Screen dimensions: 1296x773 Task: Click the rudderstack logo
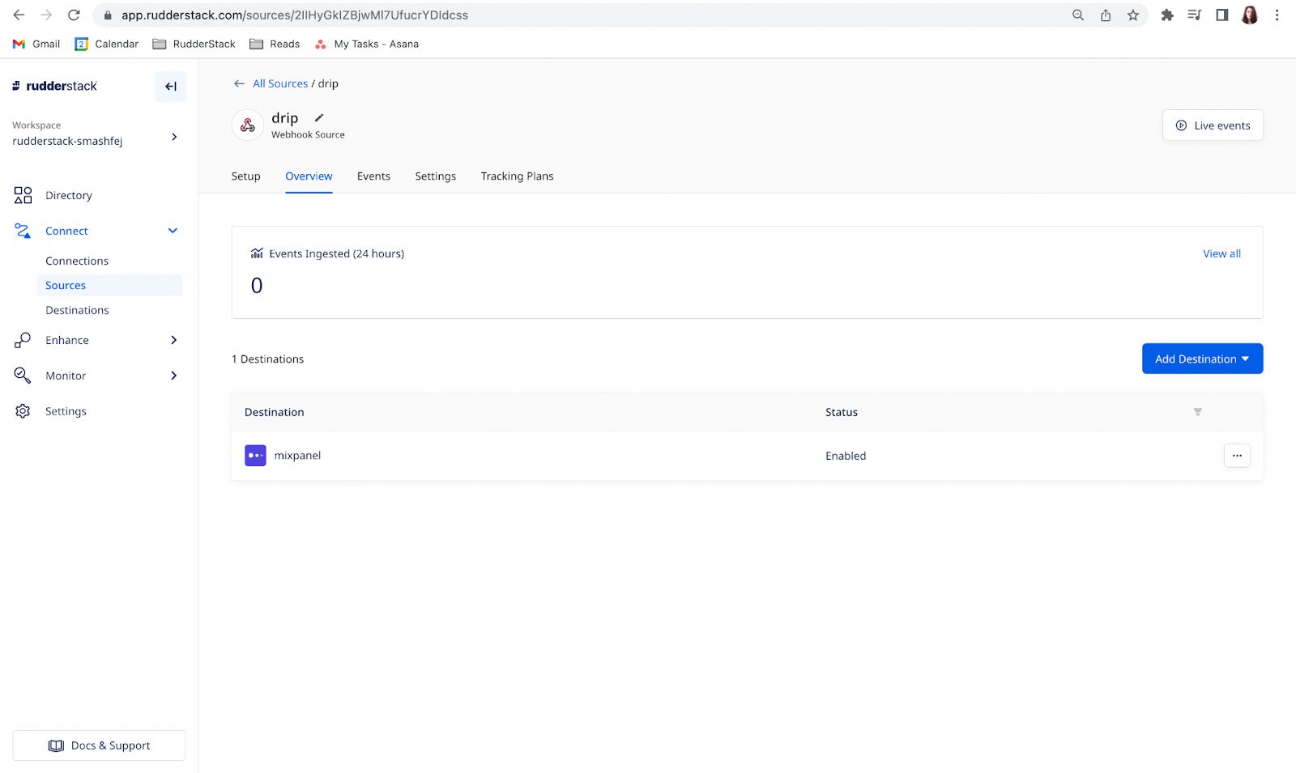point(54,86)
